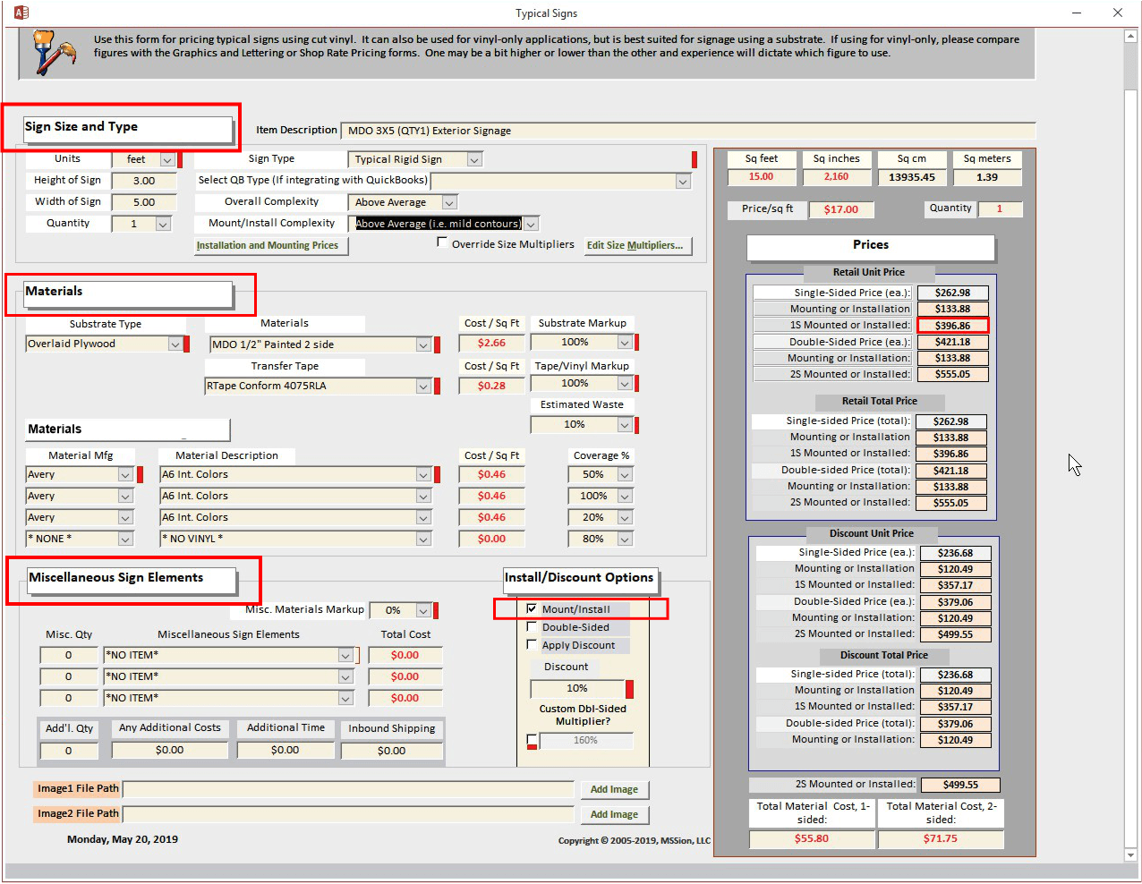Click red marker beside Estimated Waste

(636, 425)
